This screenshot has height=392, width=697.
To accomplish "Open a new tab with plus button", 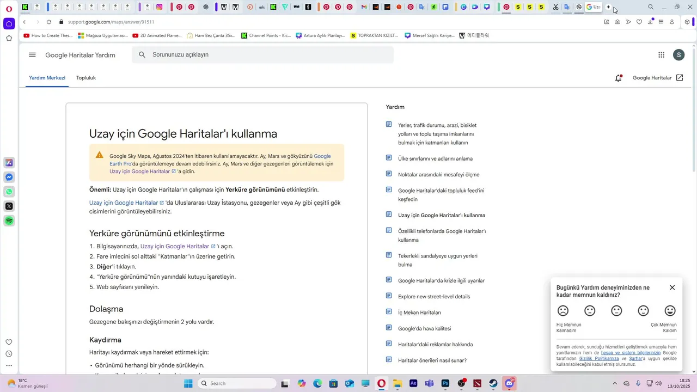I will click(x=608, y=7).
